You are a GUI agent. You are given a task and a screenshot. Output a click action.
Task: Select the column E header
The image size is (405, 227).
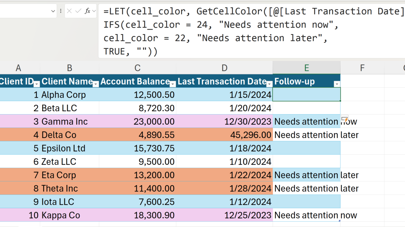point(306,68)
